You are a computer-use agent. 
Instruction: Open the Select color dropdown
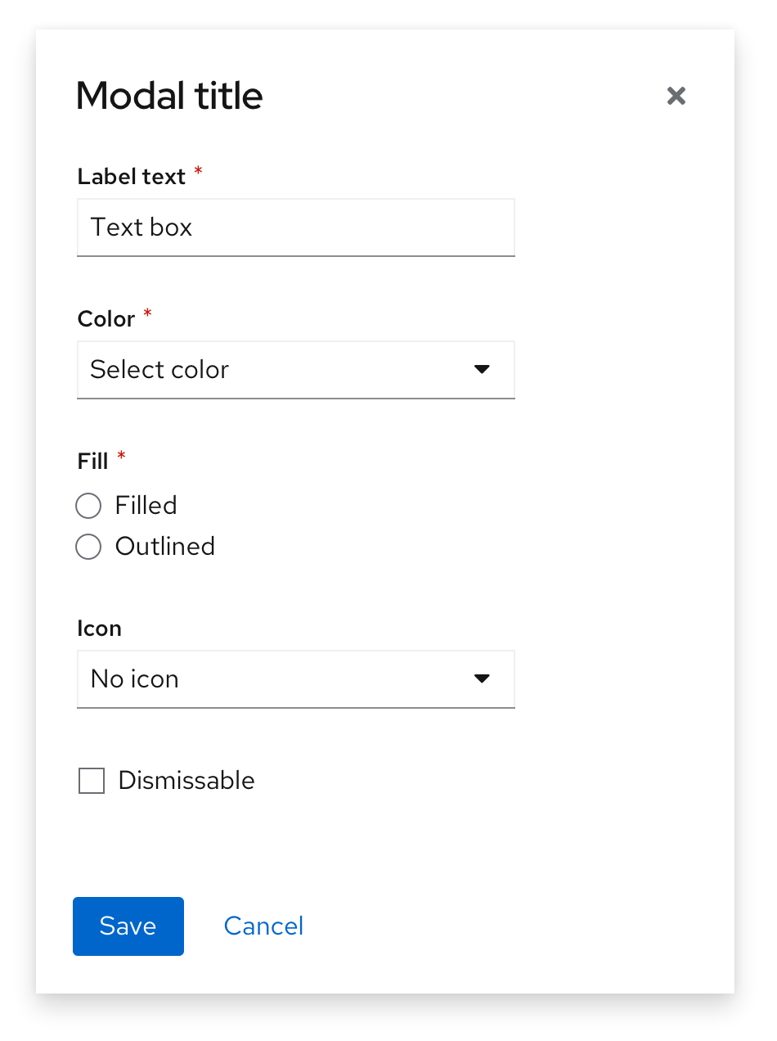(x=296, y=370)
